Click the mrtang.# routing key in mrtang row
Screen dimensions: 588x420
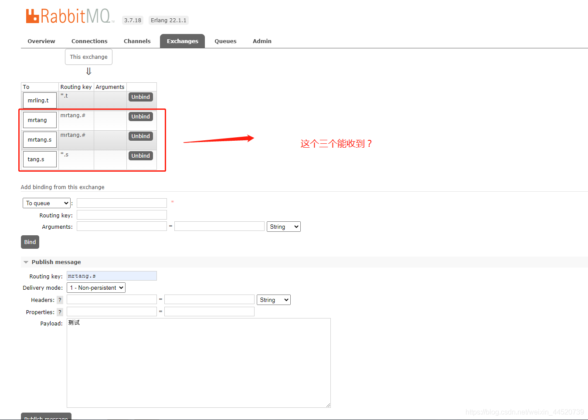click(73, 115)
